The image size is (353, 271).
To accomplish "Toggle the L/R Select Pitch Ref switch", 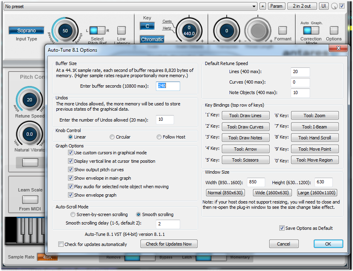I will (x=97, y=31).
